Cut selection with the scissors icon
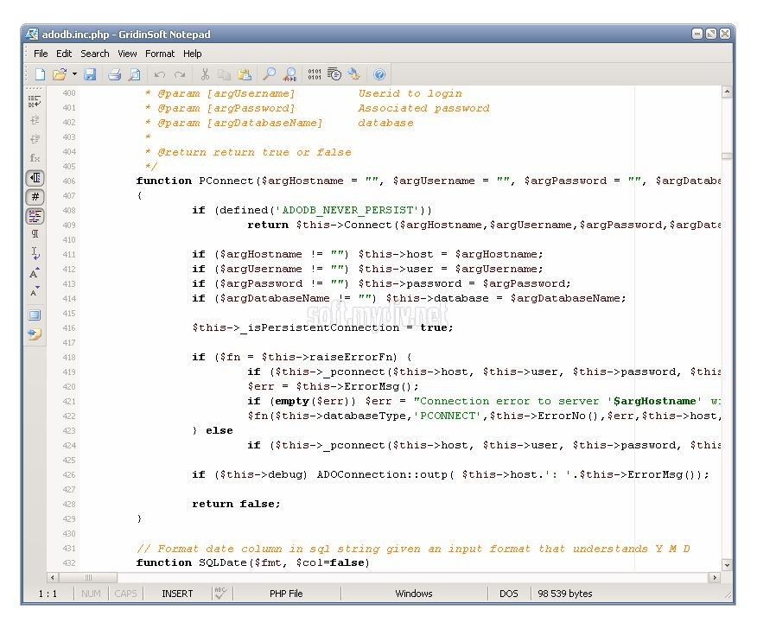757x629 pixels. 205,74
